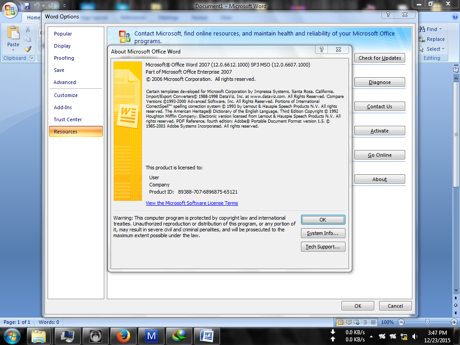The height and width of the screenshot is (345, 460).
Task: Click the Activate button
Action: pyautogui.click(x=380, y=131)
